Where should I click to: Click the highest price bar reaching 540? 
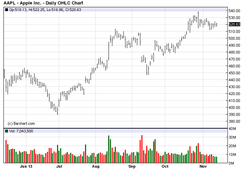[x=198, y=20]
